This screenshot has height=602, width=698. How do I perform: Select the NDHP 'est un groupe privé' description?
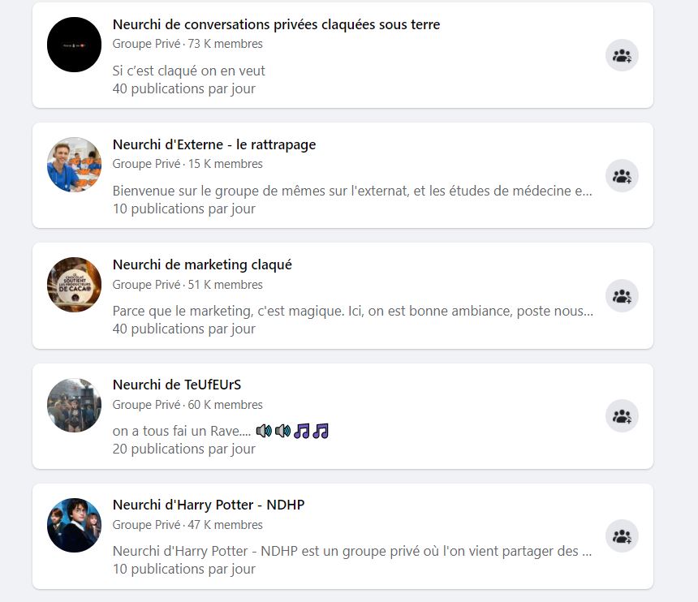pos(352,551)
